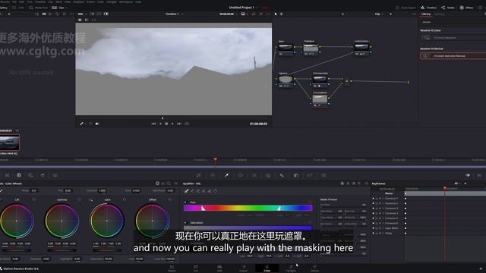This screenshot has width=486, height=273.
Task: Open the viewer timecode dropdown
Action: 229,14
